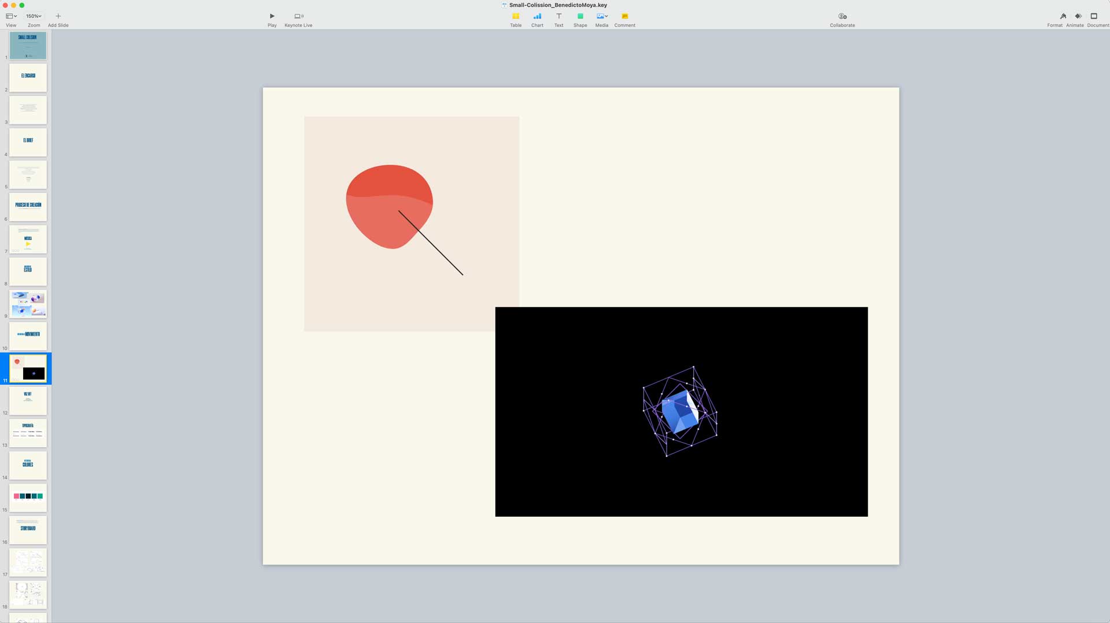Select slide 9 image collage thumbnail
Viewport: 1110px width, 623px height.
(x=28, y=304)
